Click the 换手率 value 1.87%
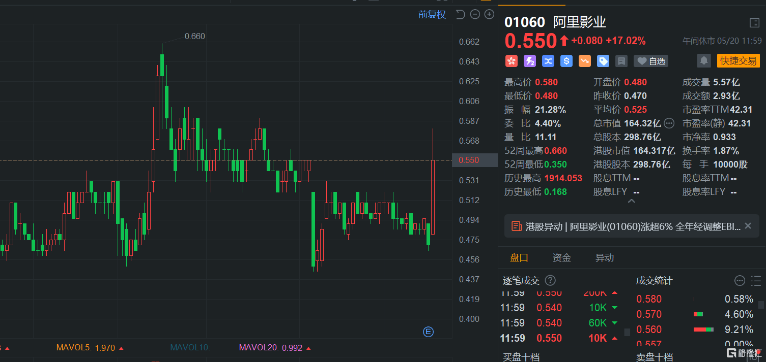766x362 pixels. tap(726, 150)
